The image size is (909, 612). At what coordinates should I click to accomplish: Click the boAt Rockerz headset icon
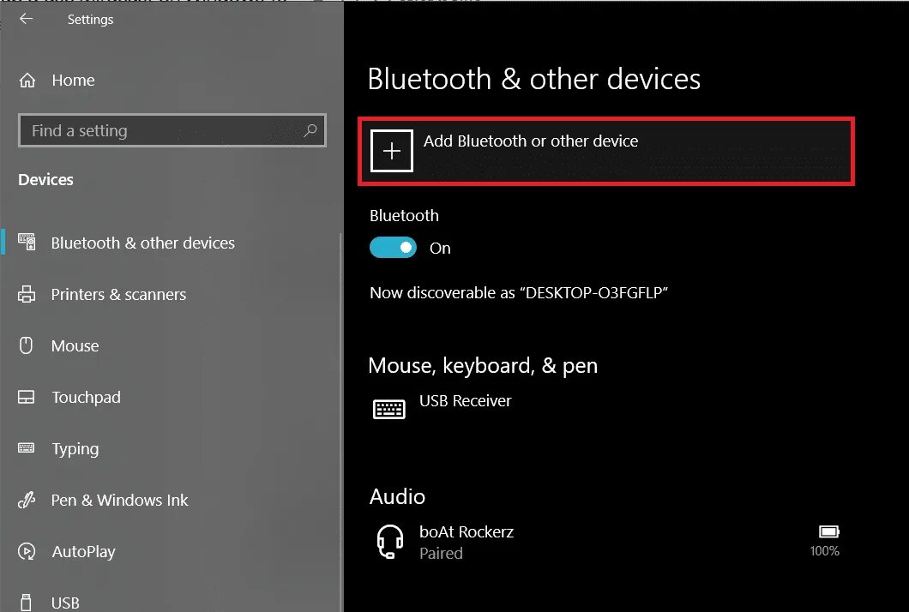[x=390, y=542]
